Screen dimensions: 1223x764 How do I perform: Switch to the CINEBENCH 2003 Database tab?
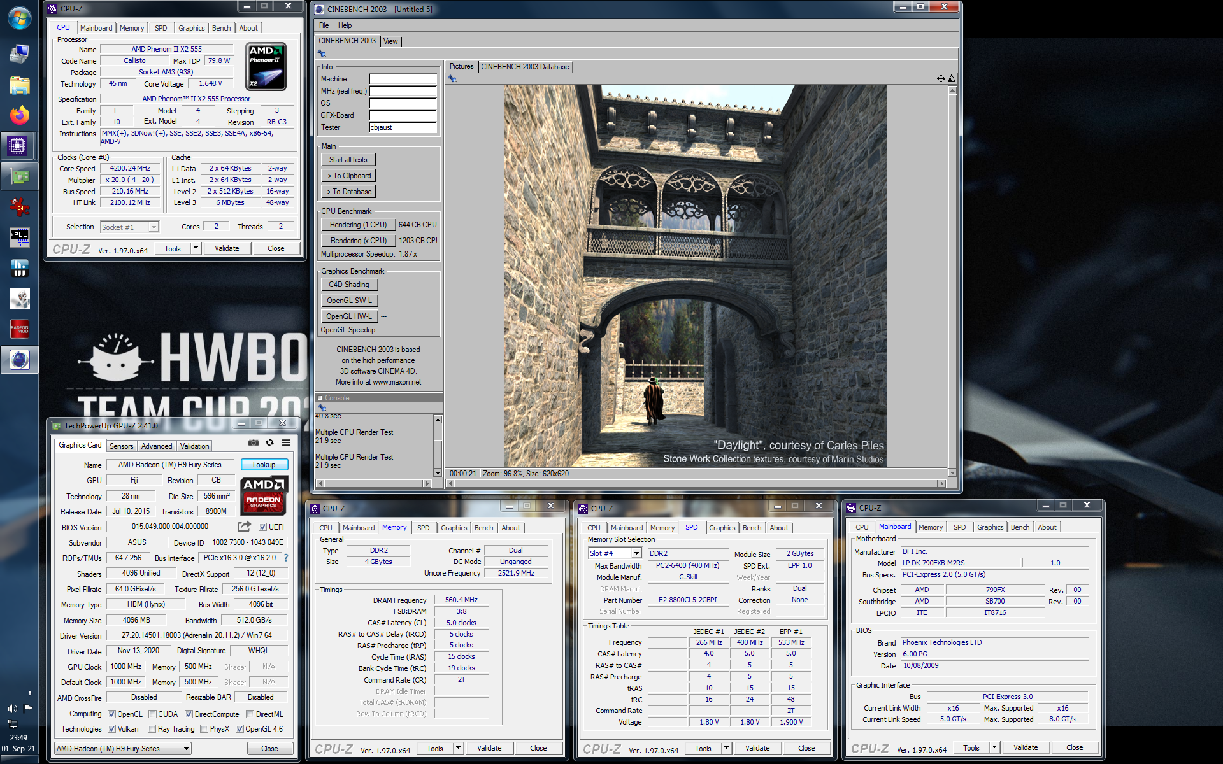coord(525,67)
